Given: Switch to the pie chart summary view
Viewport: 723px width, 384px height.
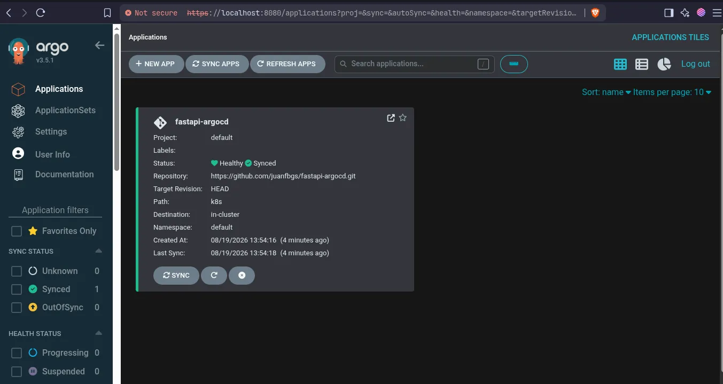Looking at the screenshot, I should pos(664,64).
